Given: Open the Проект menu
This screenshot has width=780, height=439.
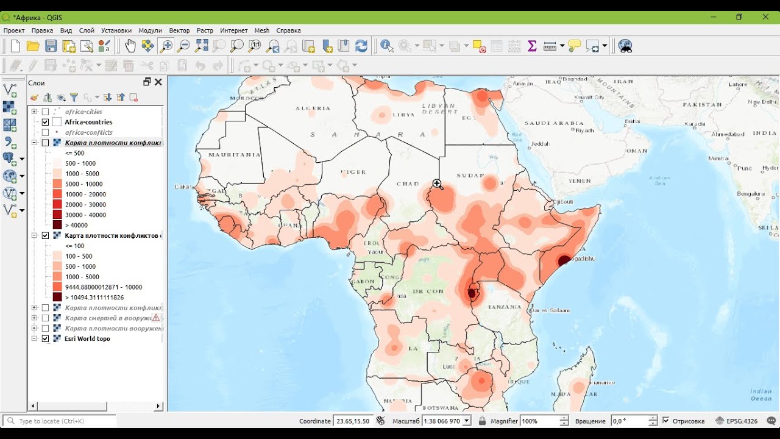Looking at the screenshot, I should pos(14,30).
